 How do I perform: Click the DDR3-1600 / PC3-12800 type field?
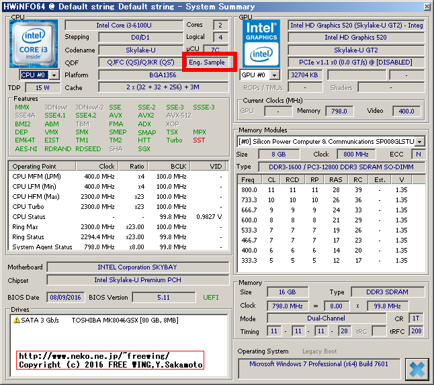point(341,167)
